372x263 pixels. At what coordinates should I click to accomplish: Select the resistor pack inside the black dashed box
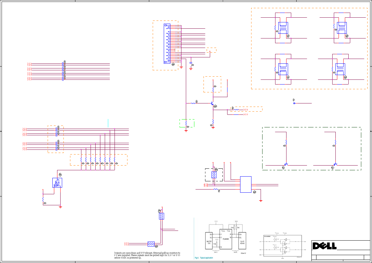coord(214,175)
